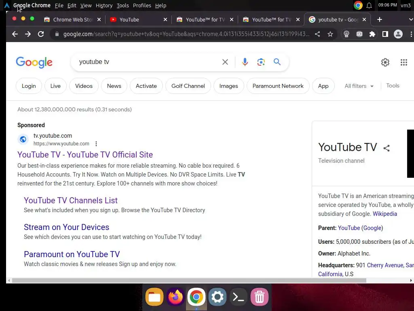
Task: Go forward in browser history
Action: point(28,34)
